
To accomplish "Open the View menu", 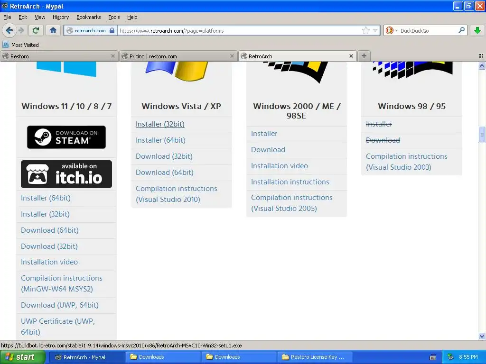I will coord(40,17).
